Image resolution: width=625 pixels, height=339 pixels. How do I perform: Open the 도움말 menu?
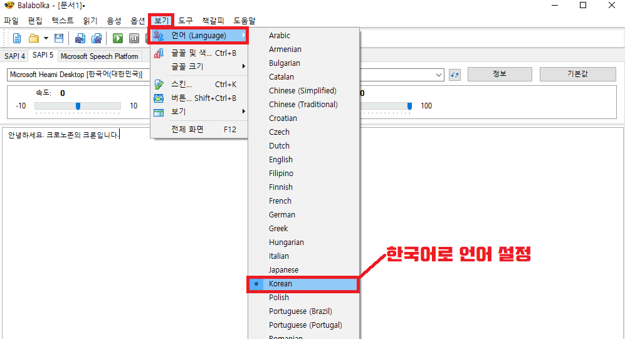pos(244,21)
